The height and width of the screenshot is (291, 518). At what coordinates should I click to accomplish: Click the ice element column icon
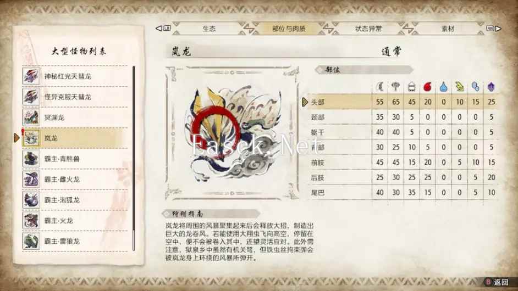[476, 87]
